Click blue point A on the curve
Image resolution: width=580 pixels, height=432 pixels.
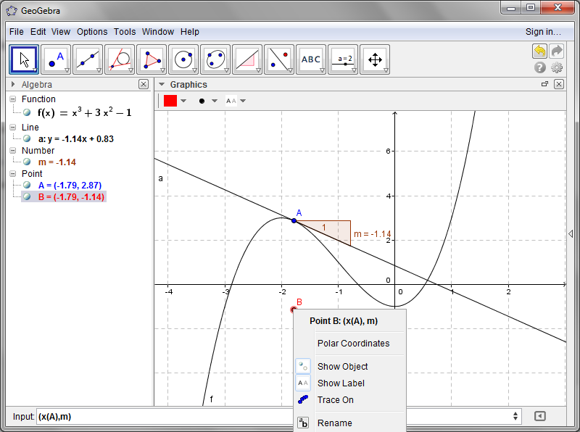[x=294, y=221]
